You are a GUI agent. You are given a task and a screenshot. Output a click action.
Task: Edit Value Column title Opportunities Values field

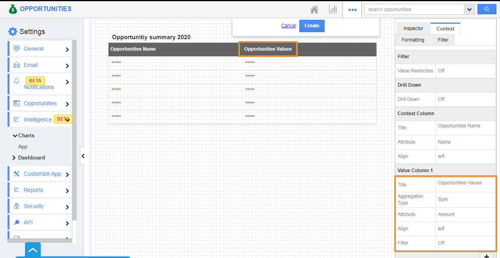click(x=465, y=185)
